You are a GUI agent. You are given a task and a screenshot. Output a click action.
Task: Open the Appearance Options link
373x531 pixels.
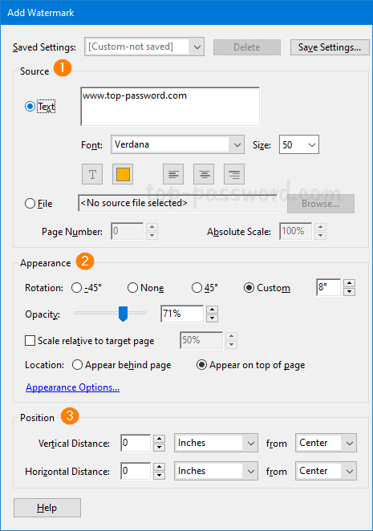click(x=72, y=387)
